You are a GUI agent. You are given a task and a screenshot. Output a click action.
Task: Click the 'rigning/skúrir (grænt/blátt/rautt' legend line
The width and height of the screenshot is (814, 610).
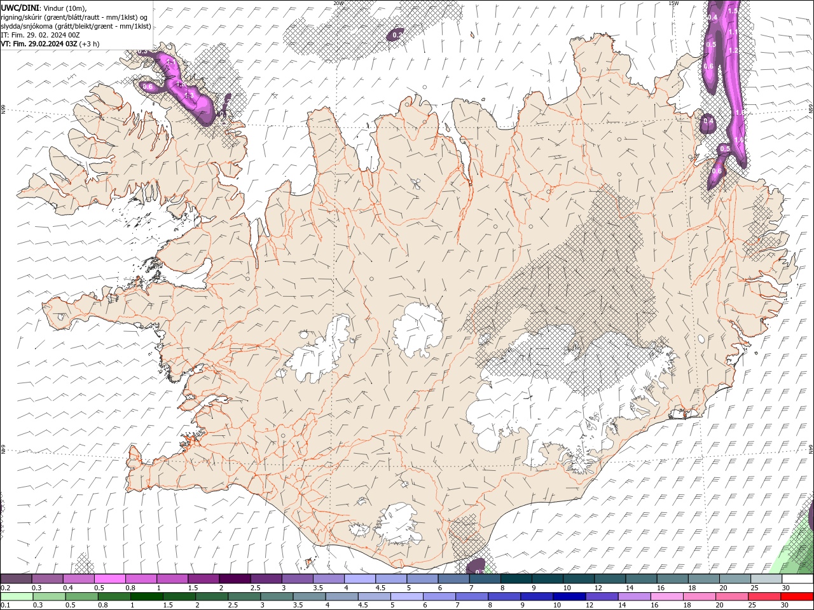tap(75, 17)
